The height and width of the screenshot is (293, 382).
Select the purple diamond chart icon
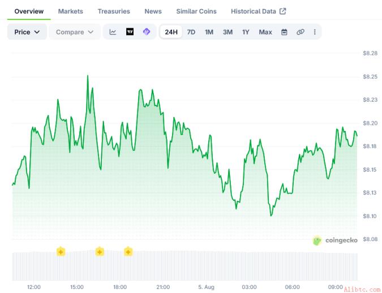click(x=147, y=32)
